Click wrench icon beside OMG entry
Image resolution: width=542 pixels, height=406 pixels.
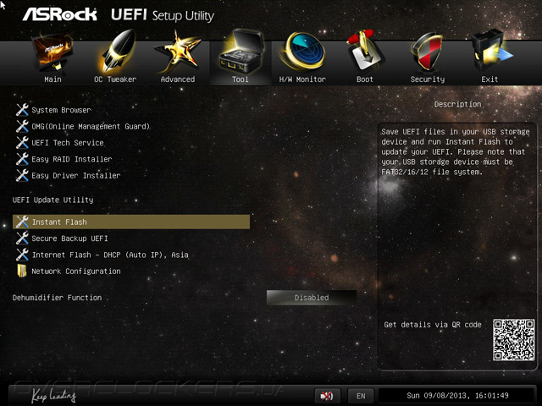tap(22, 126)
